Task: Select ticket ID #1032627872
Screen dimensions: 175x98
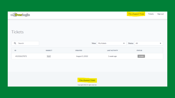Action: (21, 56)
